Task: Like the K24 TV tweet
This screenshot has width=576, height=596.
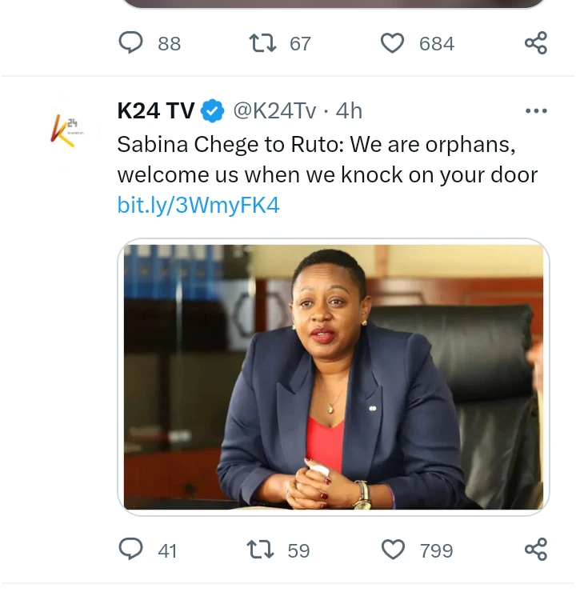Action: point(393,550)
